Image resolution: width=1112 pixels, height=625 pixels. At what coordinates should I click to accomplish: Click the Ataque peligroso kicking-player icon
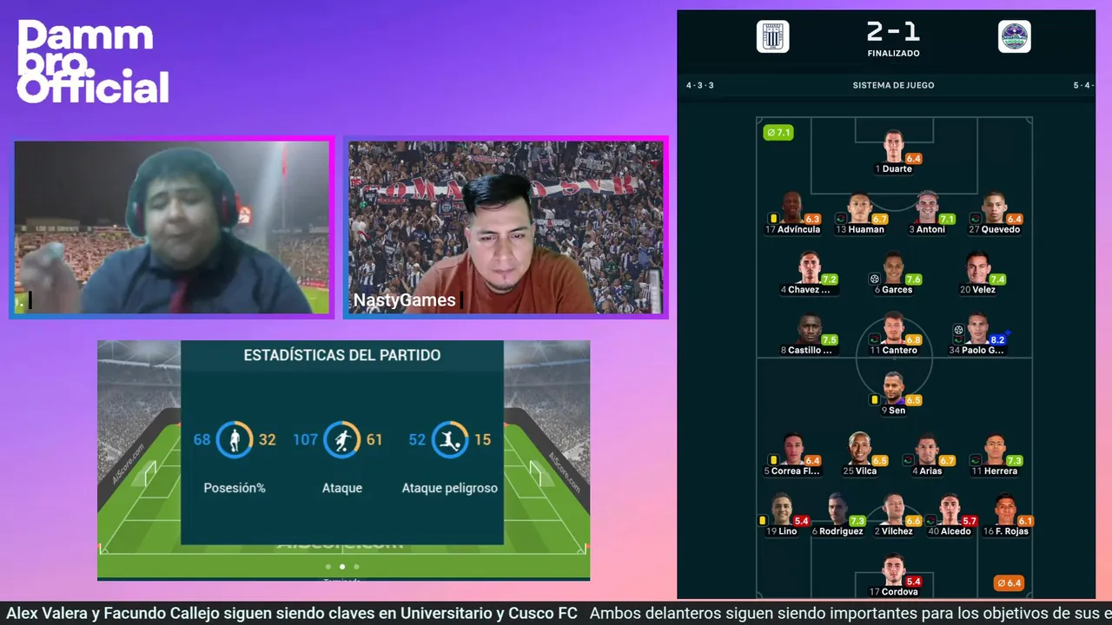pos(450,439)
